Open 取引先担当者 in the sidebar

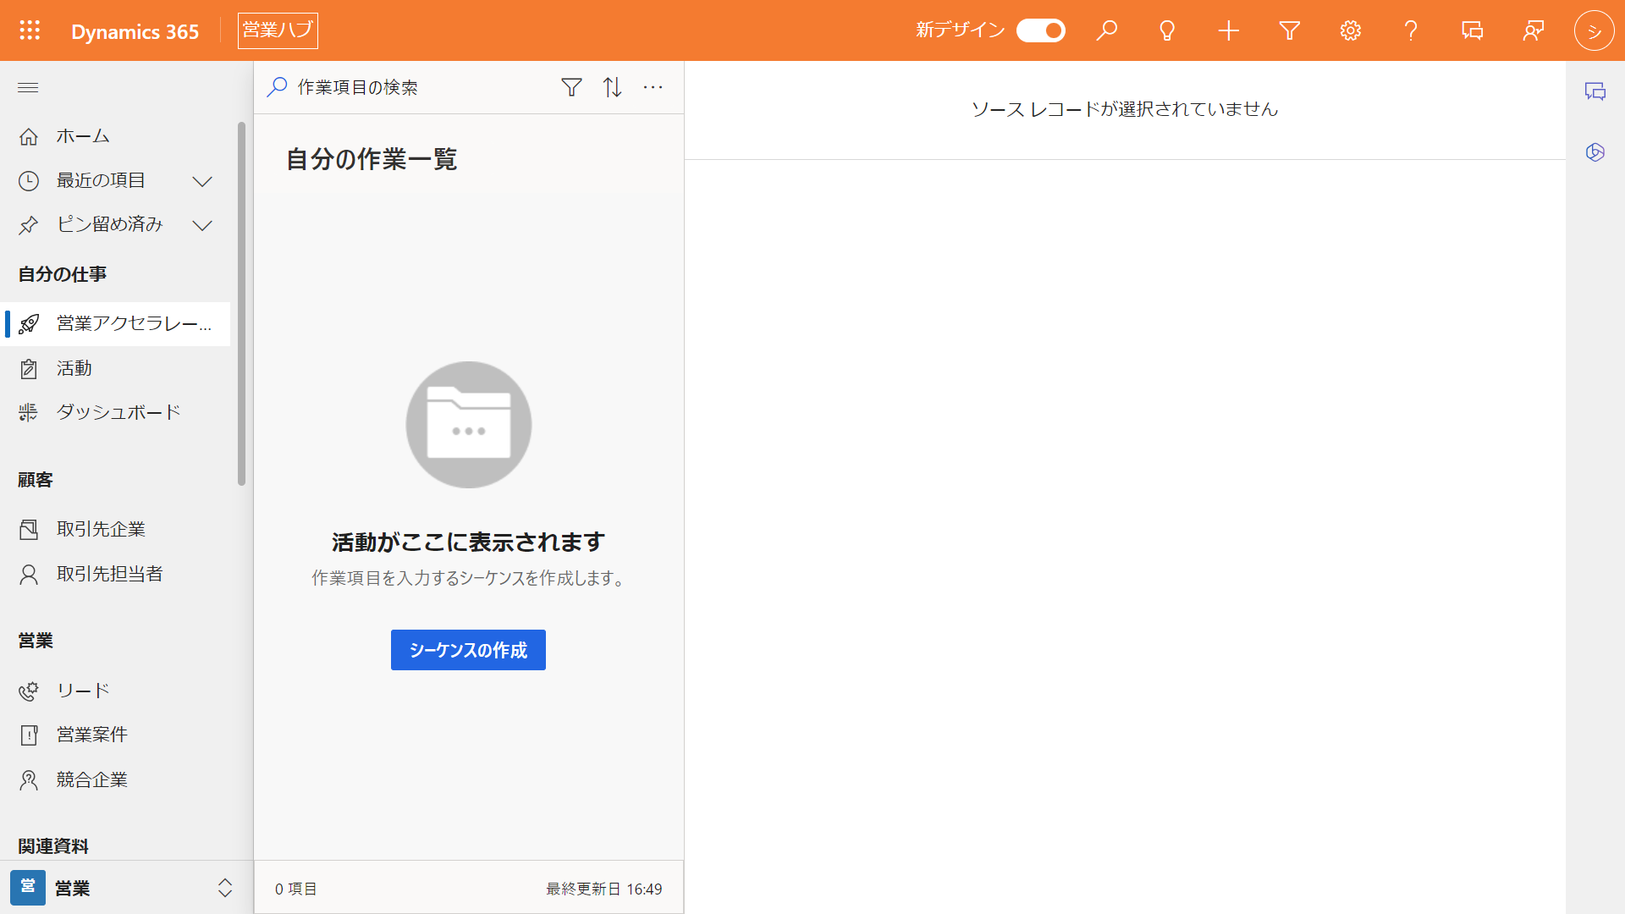point(115,574)
